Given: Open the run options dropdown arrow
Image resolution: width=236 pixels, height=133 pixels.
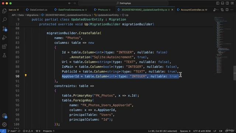Looking at the screenshot, I should tap(218, 10).
